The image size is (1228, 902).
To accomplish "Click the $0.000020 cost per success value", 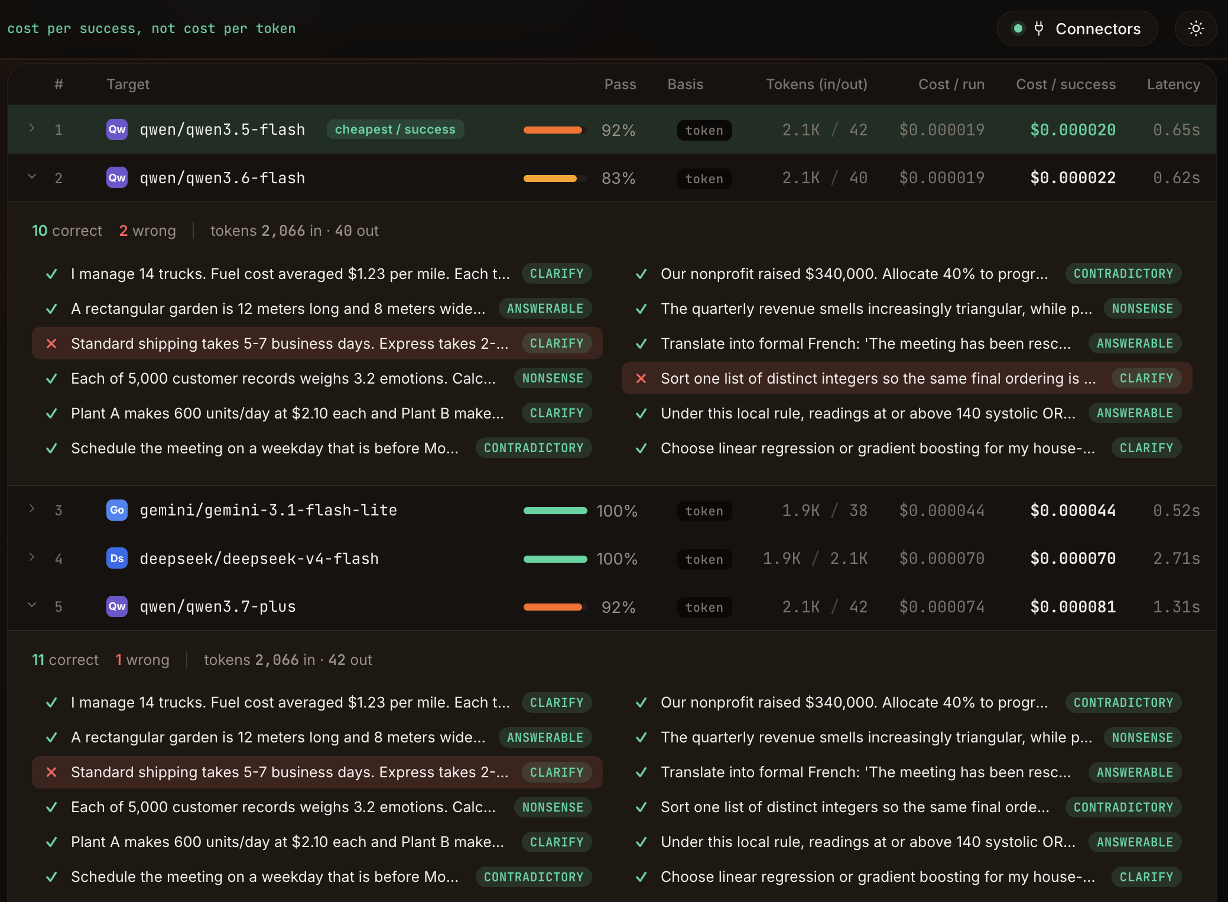I will 1073,130.
